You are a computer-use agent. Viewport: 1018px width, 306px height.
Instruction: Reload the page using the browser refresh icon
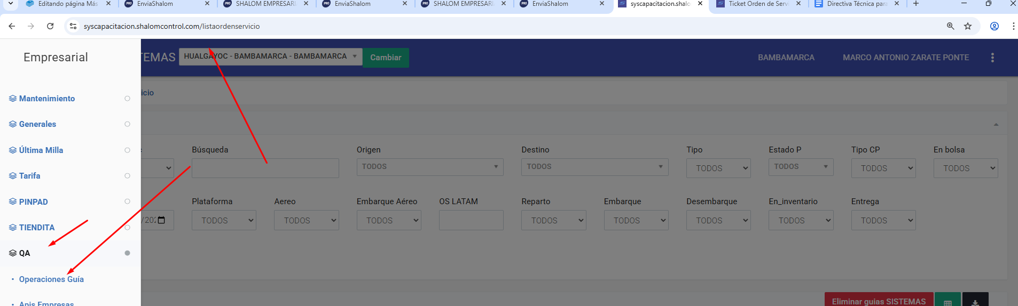pos(50,26)
